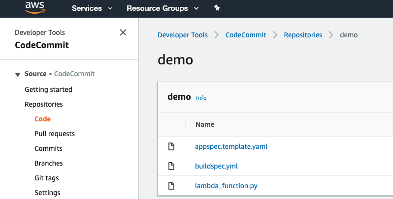Follow the Developer Tools breadcrumb link

tap(183, 35)
